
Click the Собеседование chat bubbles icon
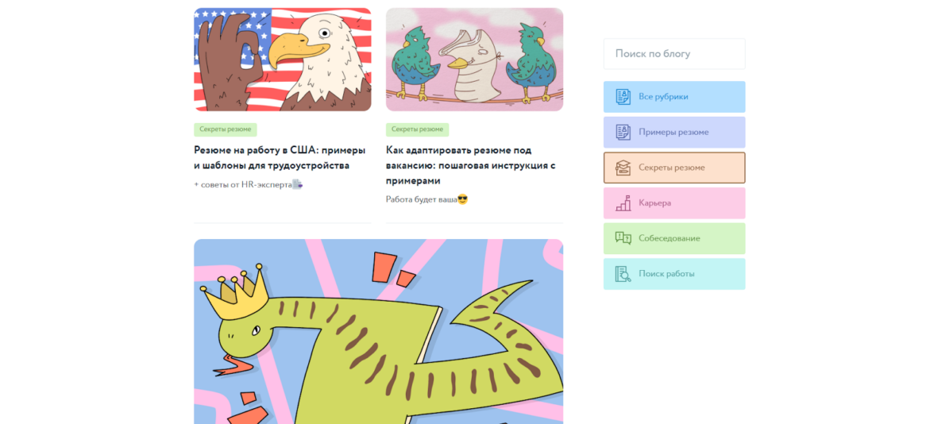pyautogui.click(x=623, y=238)
